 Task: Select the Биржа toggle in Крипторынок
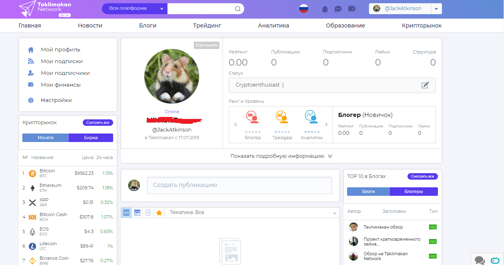[91, 138]
